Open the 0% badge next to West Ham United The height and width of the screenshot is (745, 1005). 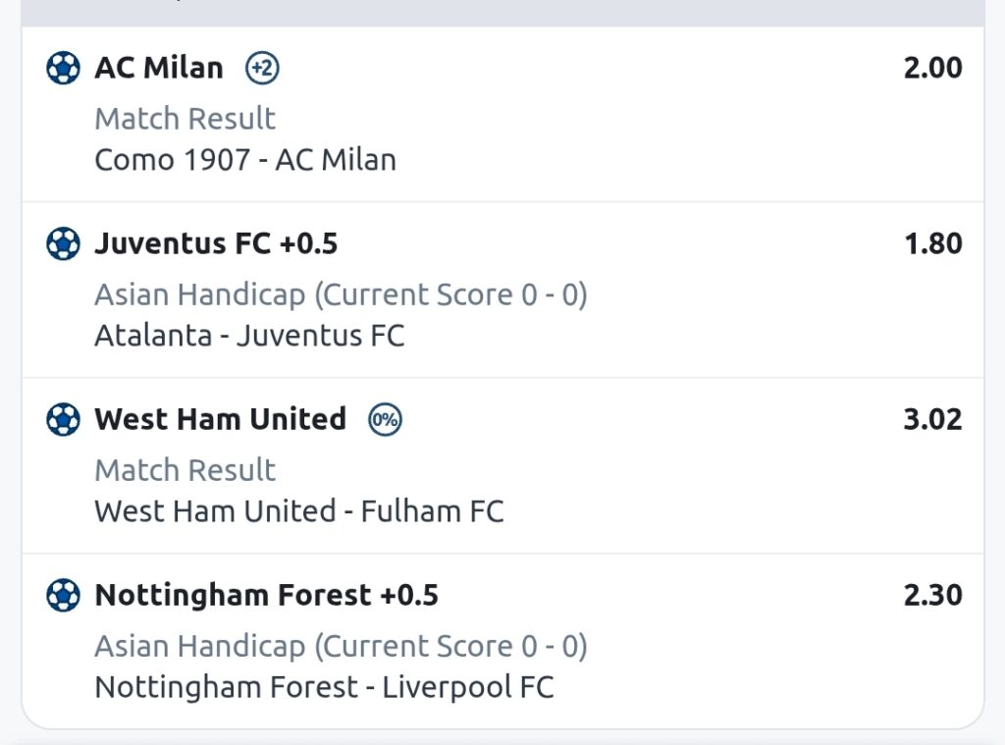(x=385, y=419)
